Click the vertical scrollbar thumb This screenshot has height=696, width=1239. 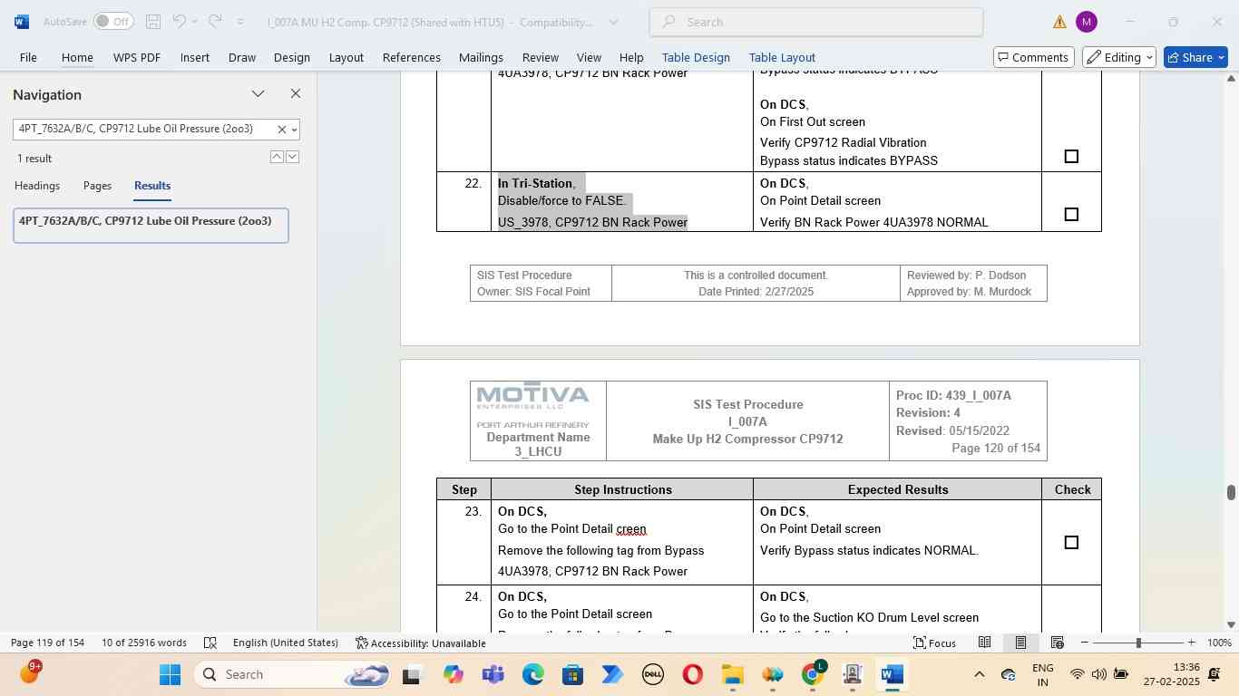pos(1231,492)
